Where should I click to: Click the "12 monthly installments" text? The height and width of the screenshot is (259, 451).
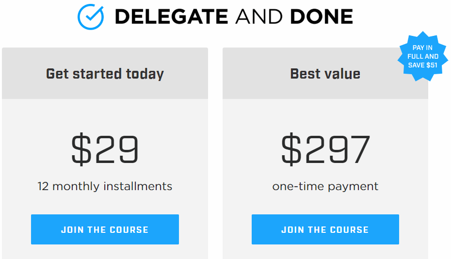click(x=105, y=186)
